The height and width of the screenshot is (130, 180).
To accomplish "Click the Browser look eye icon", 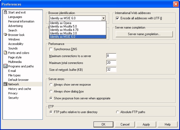I will pos(5,35).
